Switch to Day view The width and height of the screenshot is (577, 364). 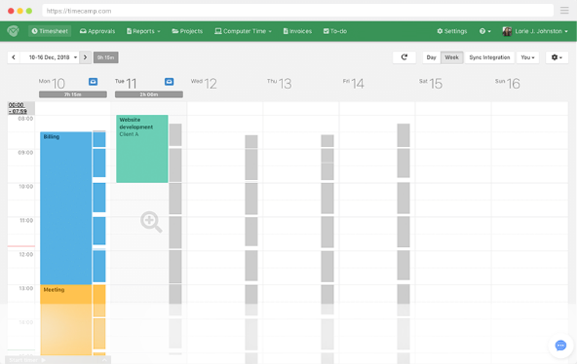(431, 57)
